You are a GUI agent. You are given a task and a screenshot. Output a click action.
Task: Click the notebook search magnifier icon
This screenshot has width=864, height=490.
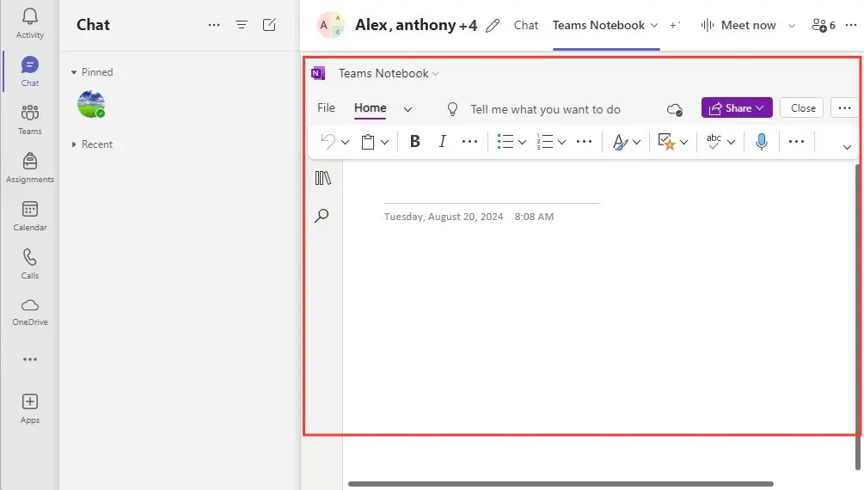click(x=322, y=216)
